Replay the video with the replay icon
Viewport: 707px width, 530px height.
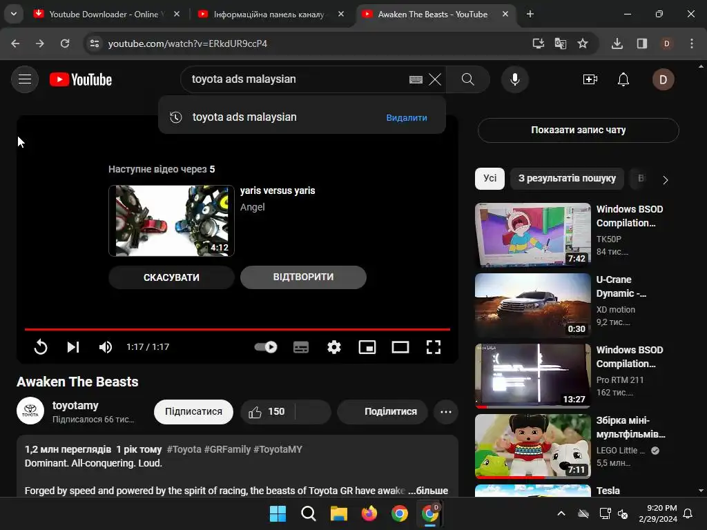pyautogui.click(x=41, y=347)
